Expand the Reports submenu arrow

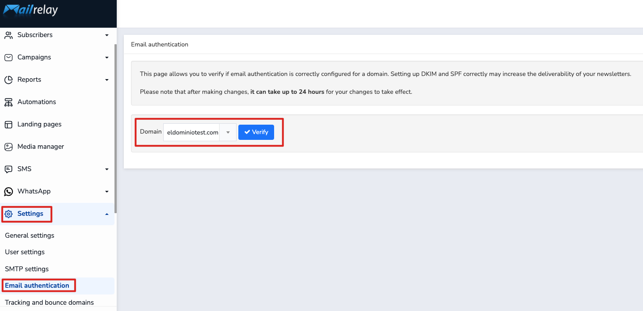pyautogui.click(x=106, y=80)
